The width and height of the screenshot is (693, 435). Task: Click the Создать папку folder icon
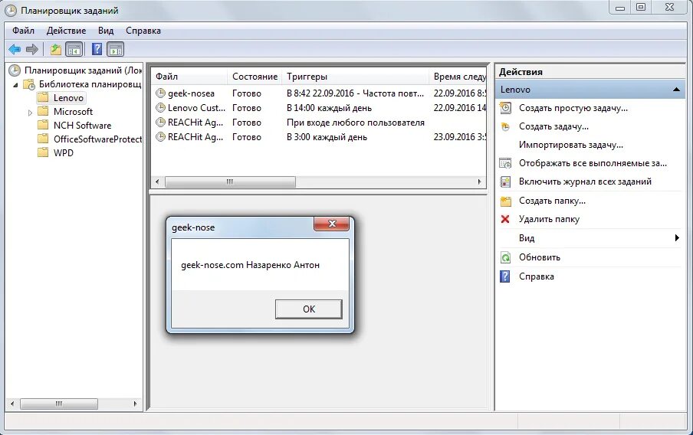pyautogui.click(x=505, y=201)
